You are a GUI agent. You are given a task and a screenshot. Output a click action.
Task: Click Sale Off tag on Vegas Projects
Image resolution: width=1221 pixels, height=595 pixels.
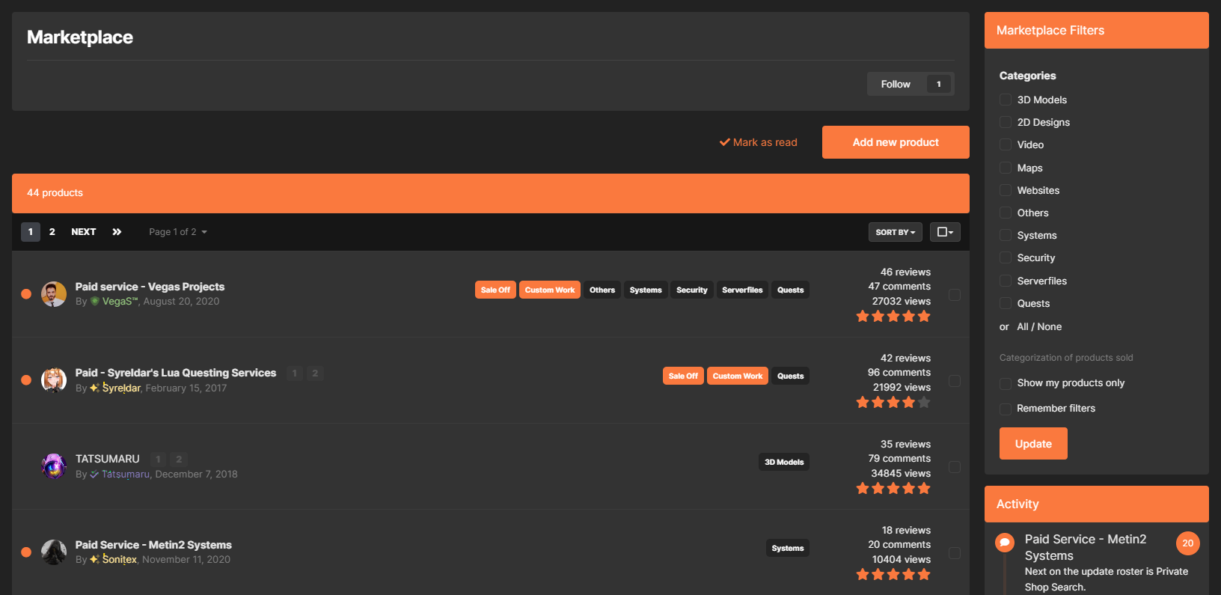495,290
